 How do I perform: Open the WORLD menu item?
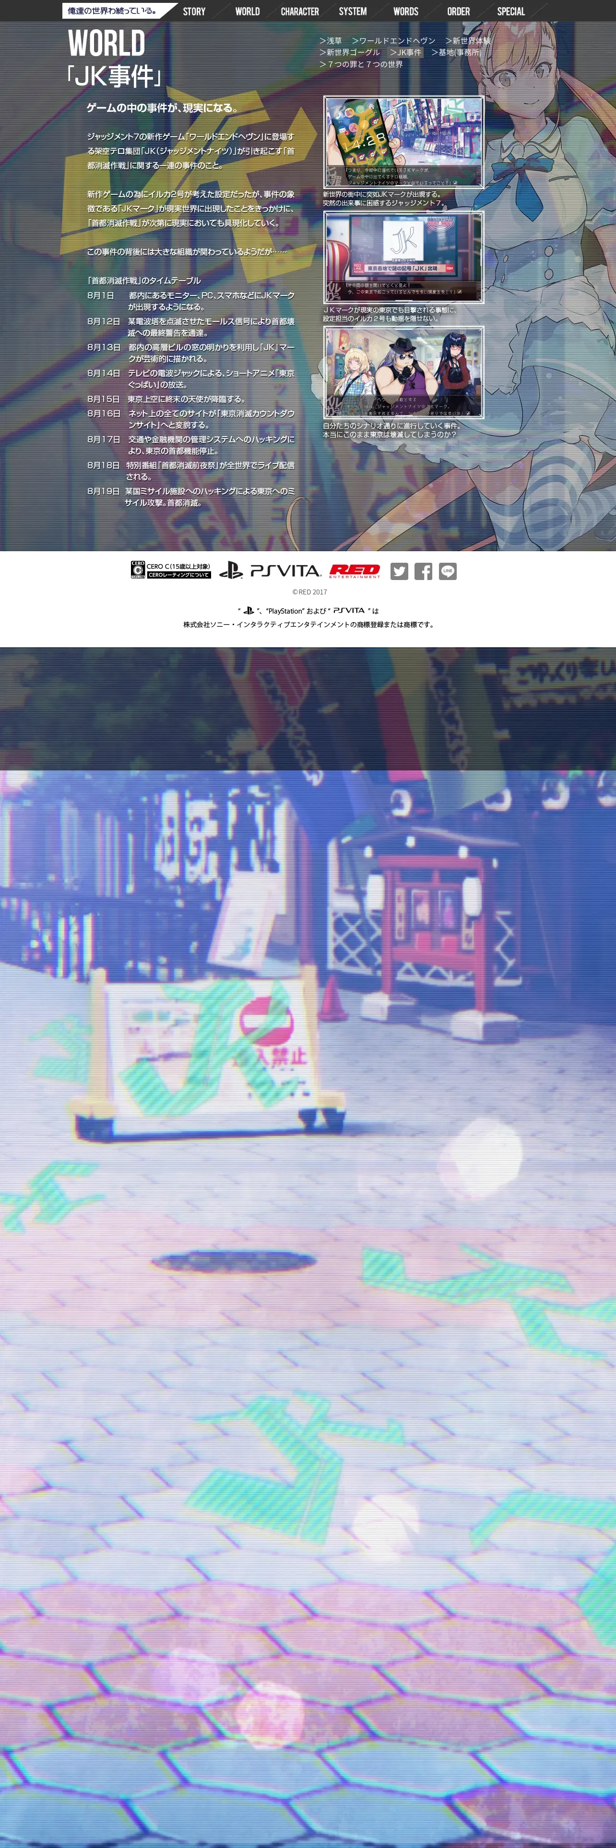click(248, 12)
